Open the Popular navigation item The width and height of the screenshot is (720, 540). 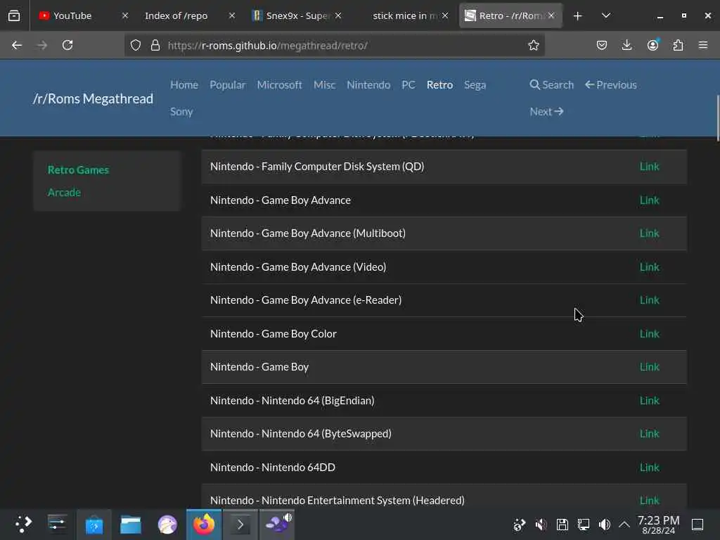pos(228,85)
